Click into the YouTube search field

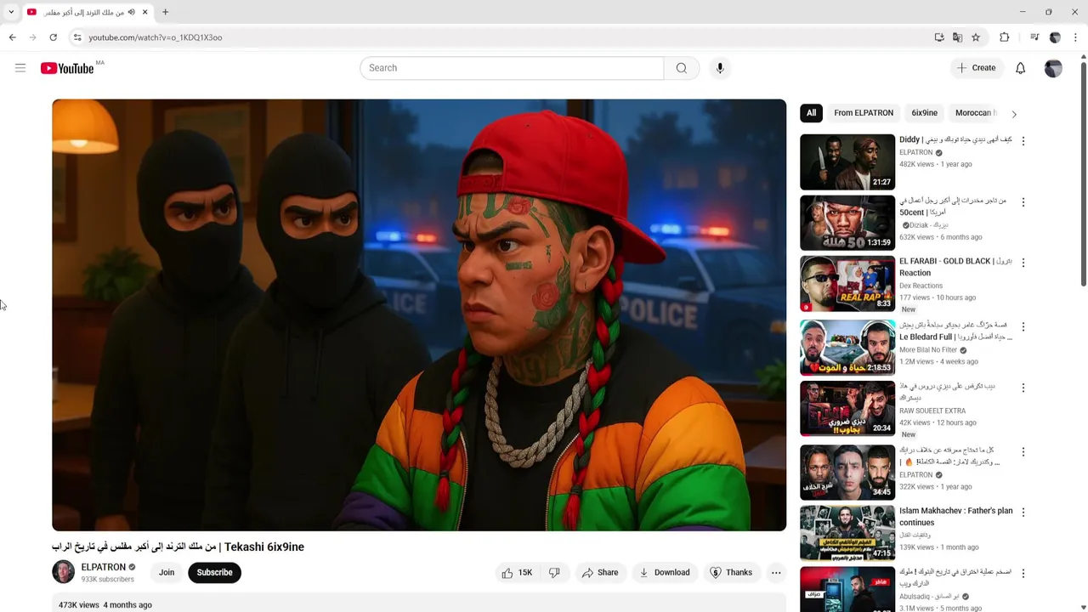pos(512,68)
